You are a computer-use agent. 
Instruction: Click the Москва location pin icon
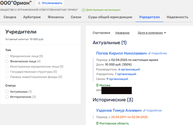tap(97, 85)
